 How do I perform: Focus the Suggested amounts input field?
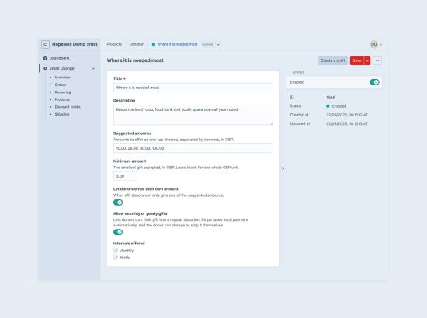(x=193, y=148)
